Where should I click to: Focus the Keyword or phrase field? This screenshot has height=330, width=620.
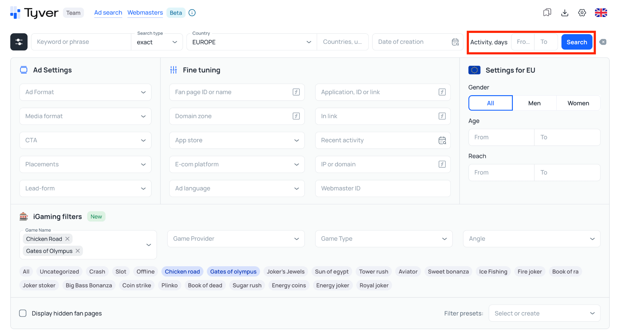(x=81, y=42)
